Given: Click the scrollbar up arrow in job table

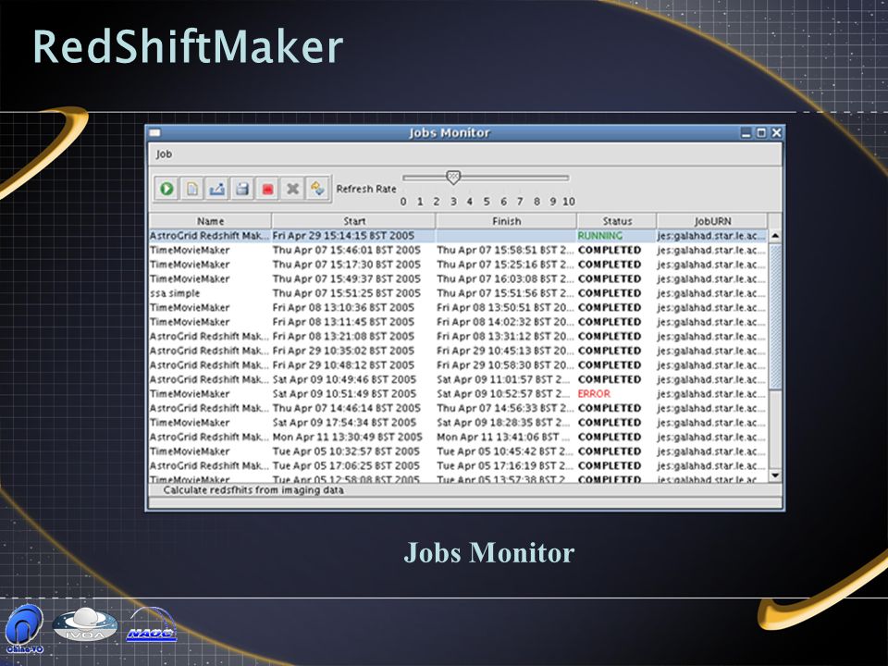Looking at the screenshot, I should click(x=775, y=236).
